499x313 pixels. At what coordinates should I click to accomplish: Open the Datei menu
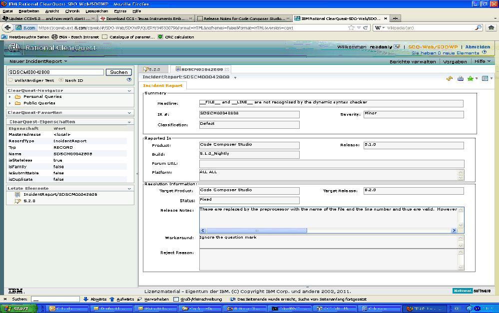(7, 11)
